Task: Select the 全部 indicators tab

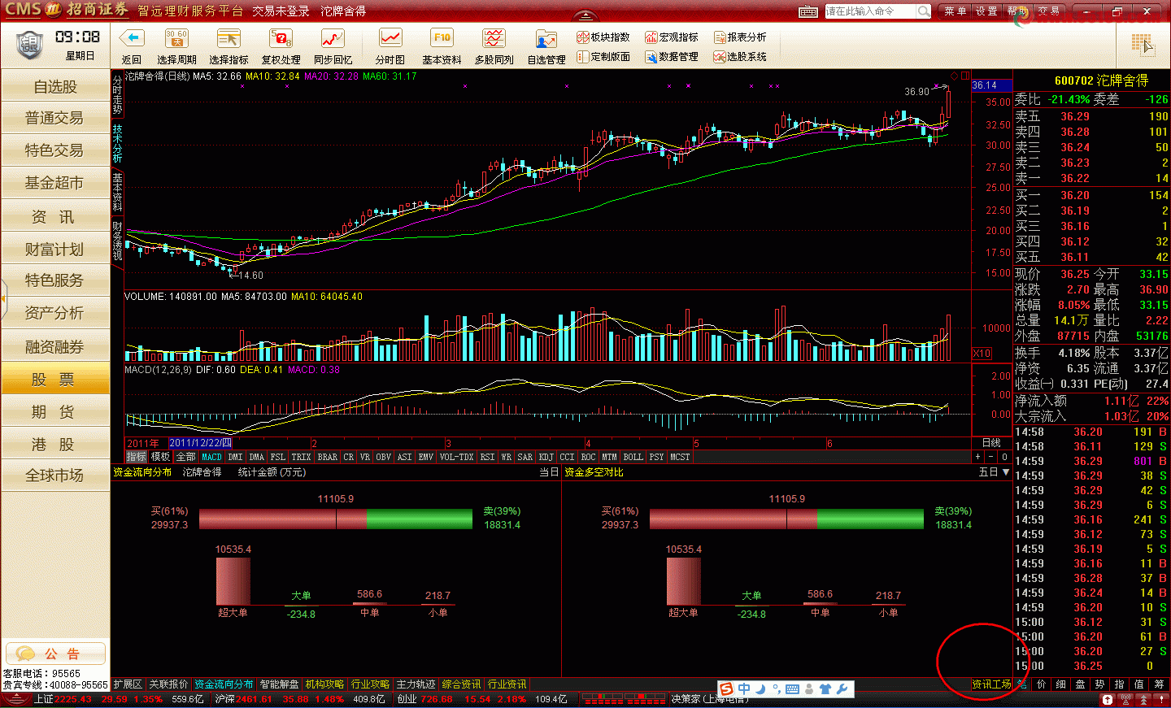Action: (186, 457)
